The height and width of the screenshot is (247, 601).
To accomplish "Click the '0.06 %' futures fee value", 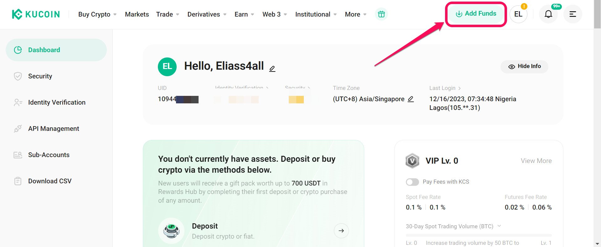I will point(542,207).
